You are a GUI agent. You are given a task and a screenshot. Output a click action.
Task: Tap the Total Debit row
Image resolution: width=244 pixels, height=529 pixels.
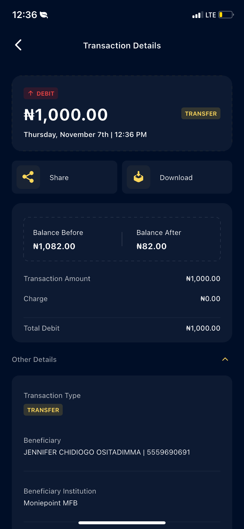click(122, 328)
